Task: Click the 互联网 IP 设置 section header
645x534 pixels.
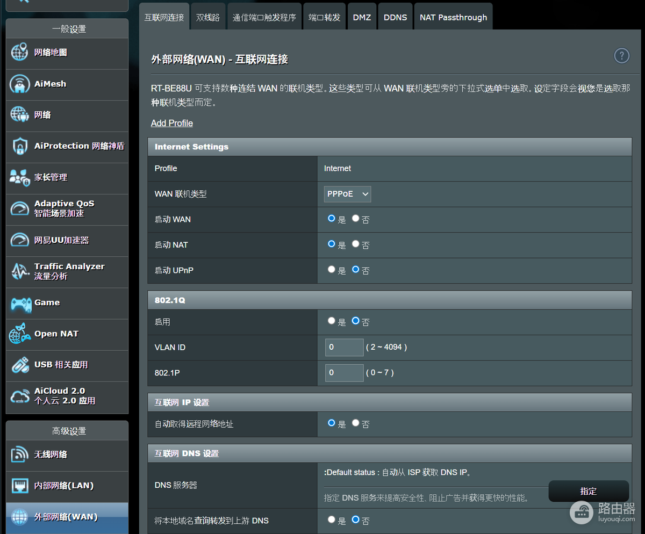Action: coord(390,402)
